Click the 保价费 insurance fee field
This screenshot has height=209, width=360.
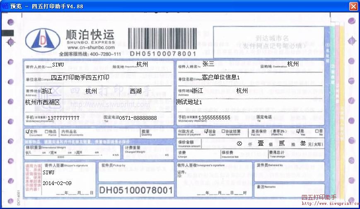244,154
